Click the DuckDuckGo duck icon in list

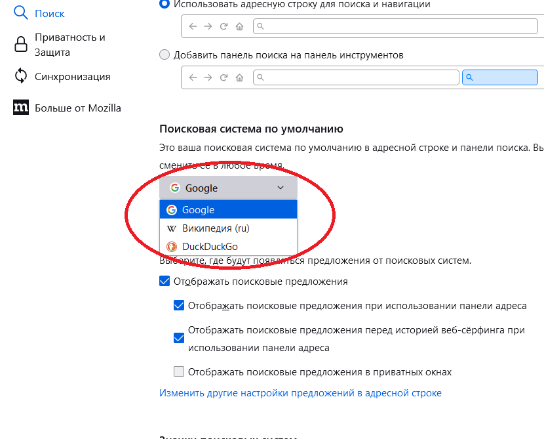pyautogui.click(x=172, y=247)
